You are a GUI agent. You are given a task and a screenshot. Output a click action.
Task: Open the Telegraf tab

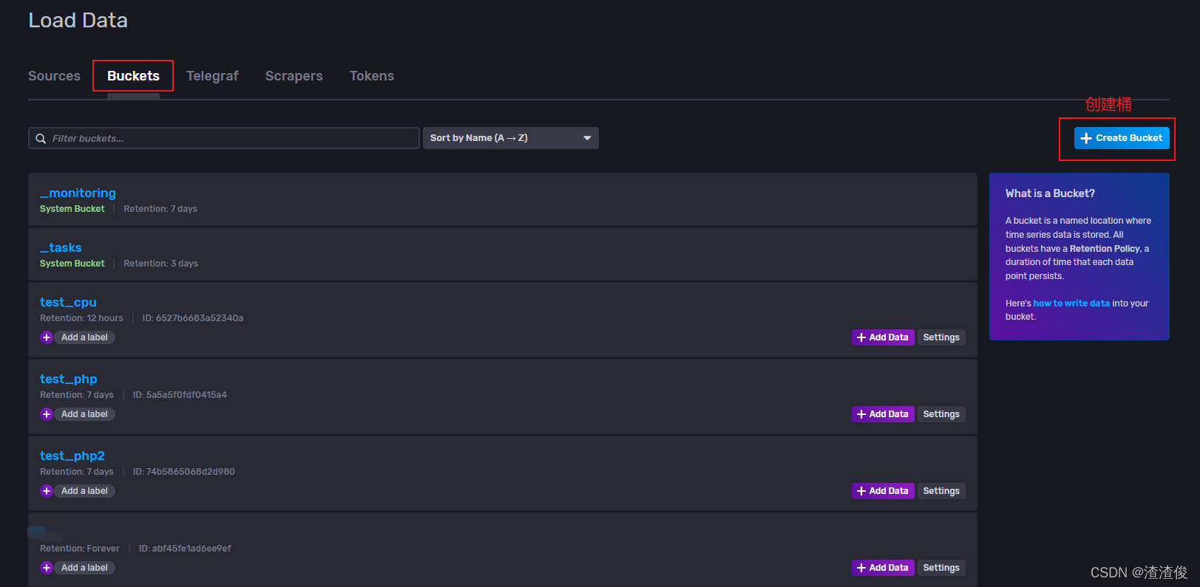point(212,76)
